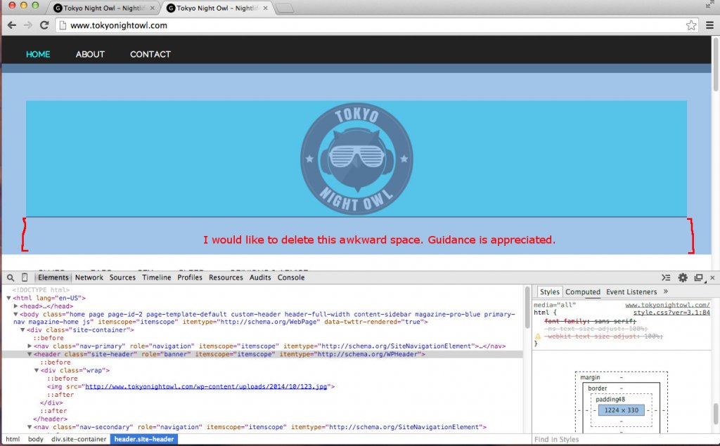Select the first Tokyo Night Owl tab
Image resolution: width=720 pixels, height=446 pixels.
click(x=104, y=8)
